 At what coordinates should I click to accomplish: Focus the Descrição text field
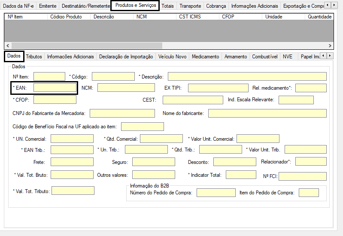(247, 76)
